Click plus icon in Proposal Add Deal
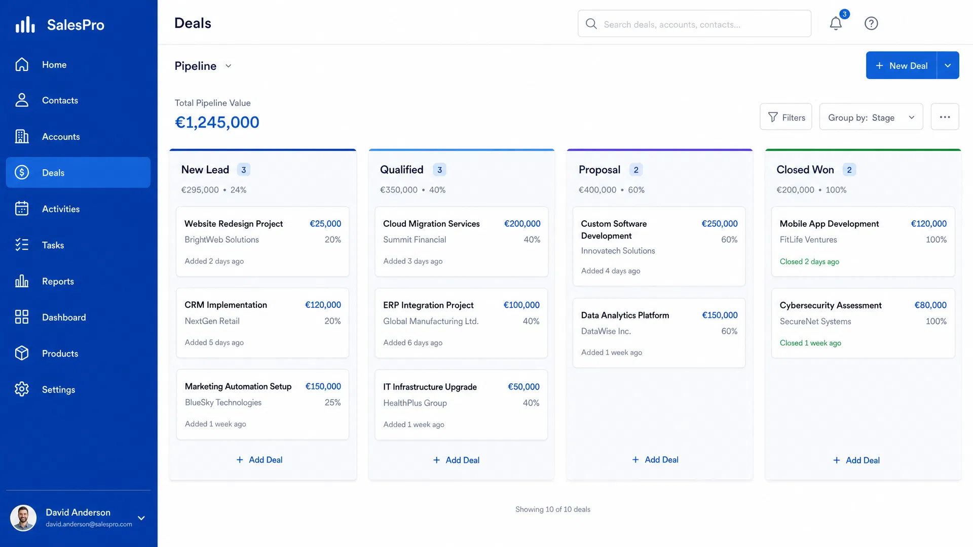973x547 pixels. [635, 459]
